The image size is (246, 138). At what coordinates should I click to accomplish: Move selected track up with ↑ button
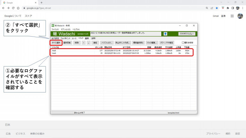click(x=84, y=43)
